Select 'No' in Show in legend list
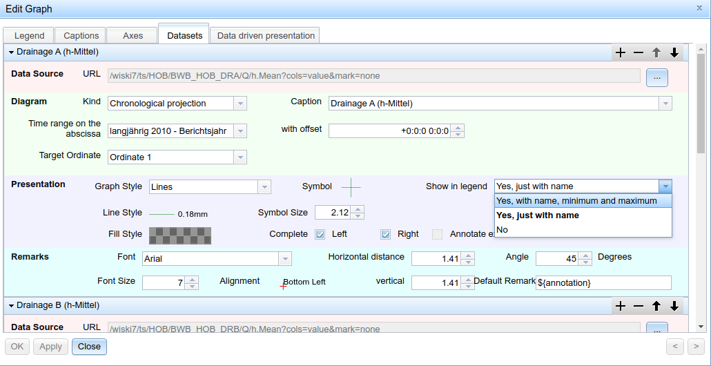The height and width of the screenshot is (366, 711). coord(583,230)
